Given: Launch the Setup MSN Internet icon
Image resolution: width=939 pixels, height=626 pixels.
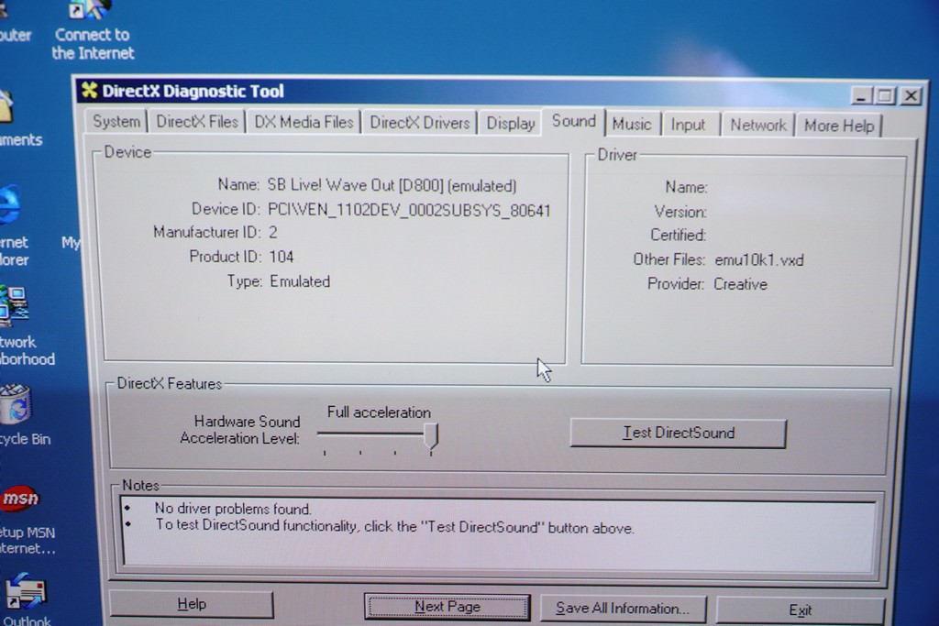Looking at the screenshot, I should coord(20,500).
